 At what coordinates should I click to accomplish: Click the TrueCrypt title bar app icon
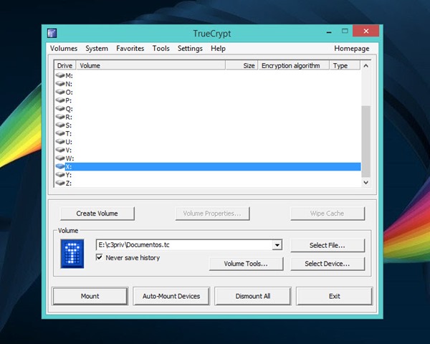(x=52, y=33)
